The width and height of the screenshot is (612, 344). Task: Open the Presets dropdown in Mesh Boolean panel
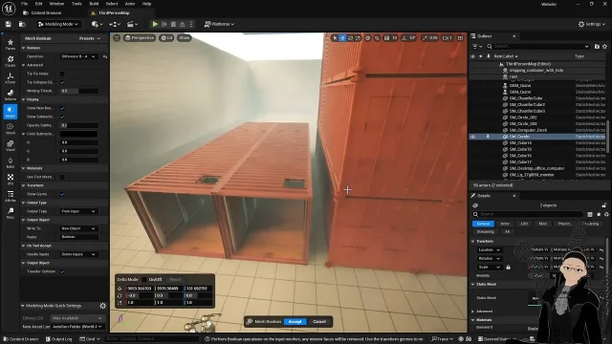click(x=90, y=38)
